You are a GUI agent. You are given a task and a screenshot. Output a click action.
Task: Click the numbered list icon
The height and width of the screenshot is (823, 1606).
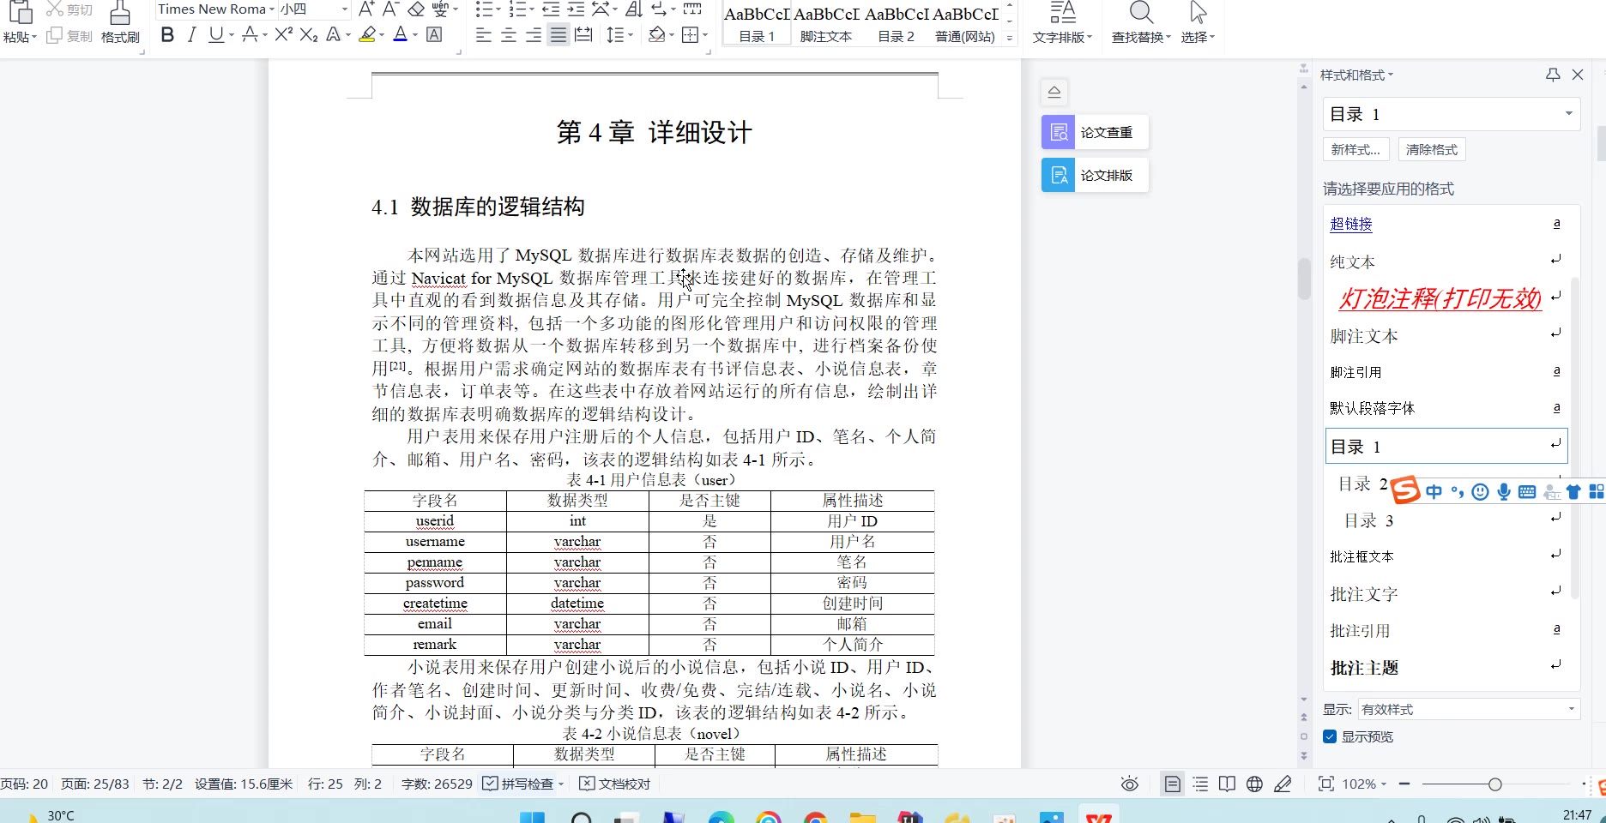[516, 9]
